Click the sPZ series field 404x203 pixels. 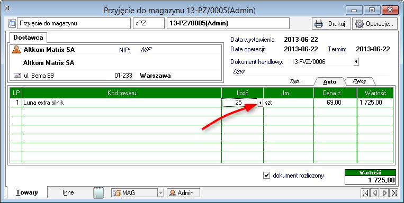[x=149, y=23]
